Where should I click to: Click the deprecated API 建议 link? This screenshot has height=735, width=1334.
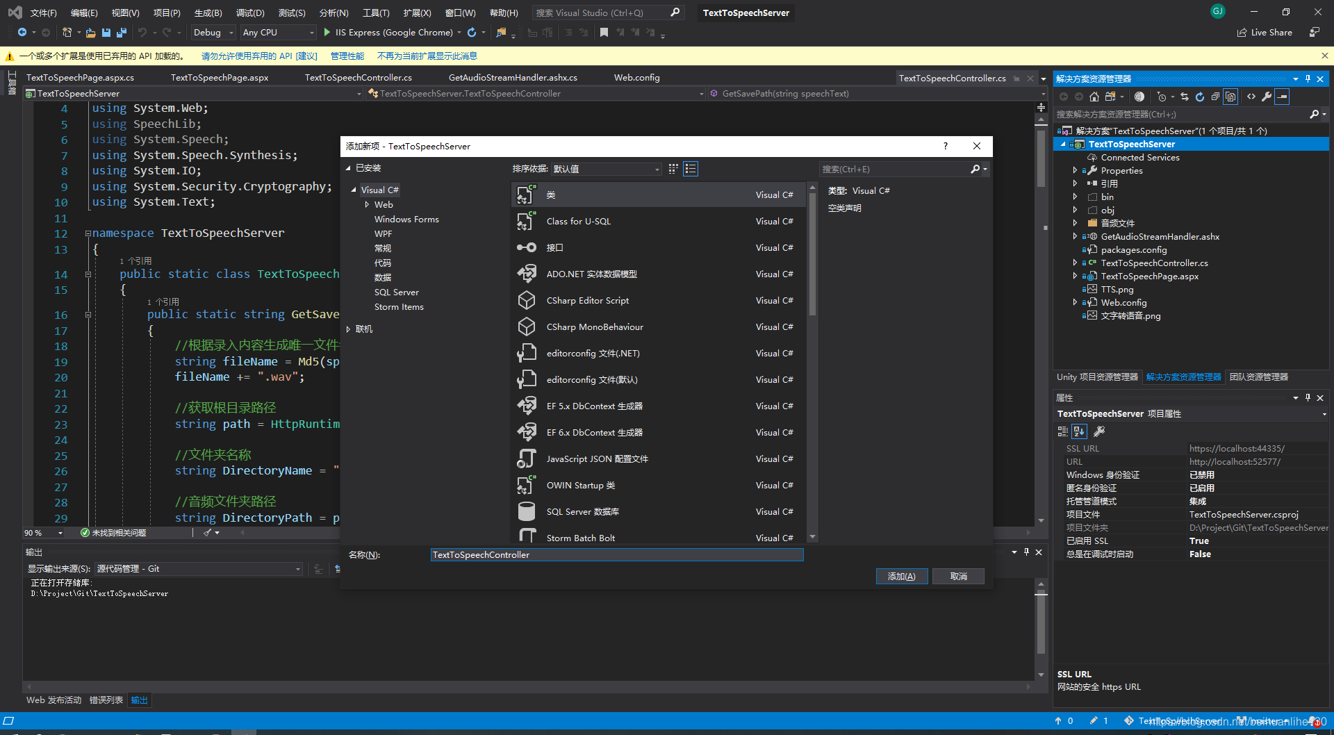259,56
